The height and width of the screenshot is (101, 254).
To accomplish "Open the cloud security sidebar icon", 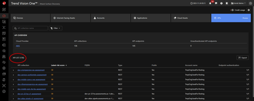I will click(4, 62).
